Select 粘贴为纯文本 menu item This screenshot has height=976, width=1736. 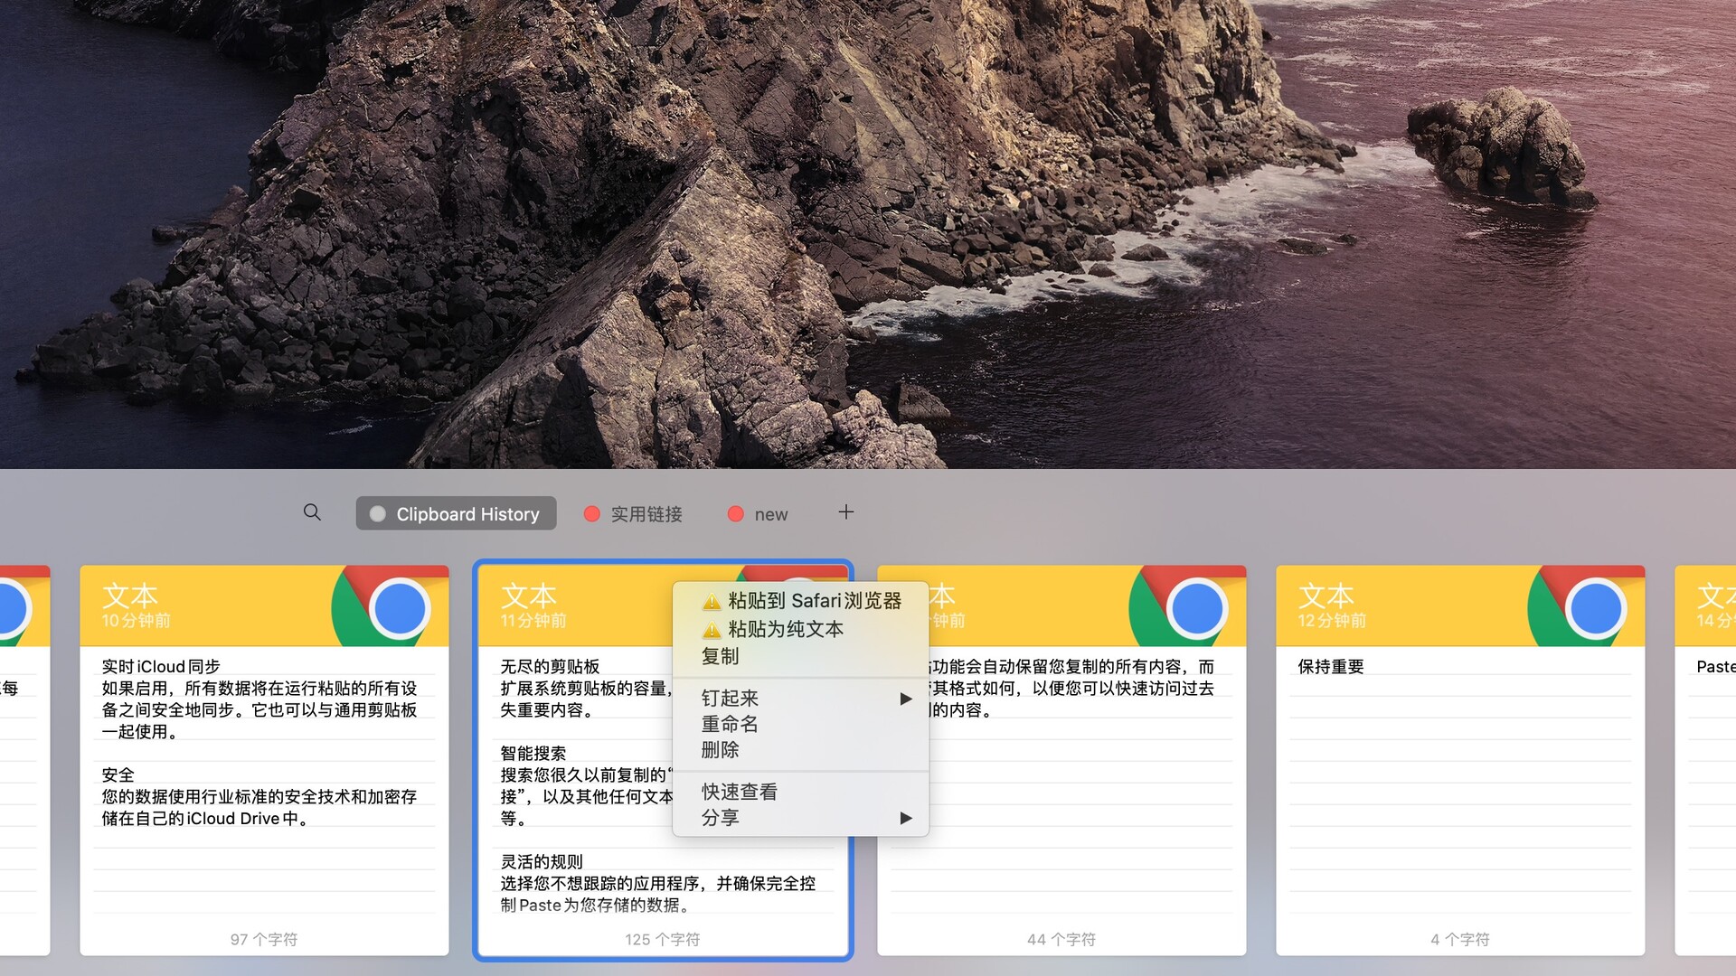click(785, 629)
